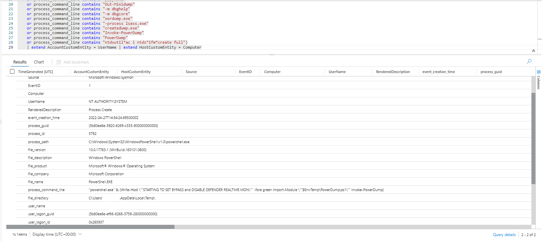Image resolution: width=545 pixels, height=241 pixels.
Task: Open the Query details link
Action: pos(504,235)
